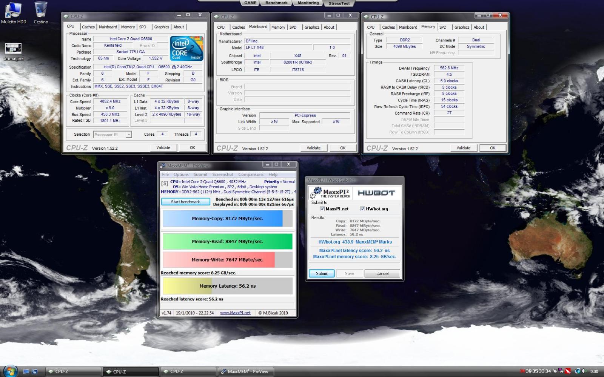Open the Memory tab in Mainboard window
The image size is (604, 377).
pyautogui.click(x=278, y=27)
